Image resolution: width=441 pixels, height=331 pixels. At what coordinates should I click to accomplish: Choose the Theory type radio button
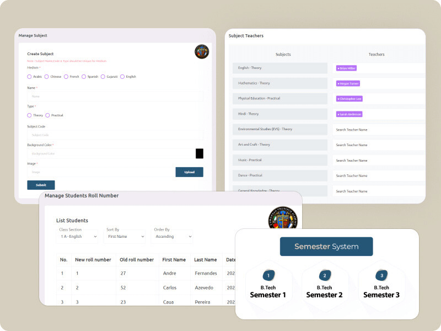coord(29,115)
